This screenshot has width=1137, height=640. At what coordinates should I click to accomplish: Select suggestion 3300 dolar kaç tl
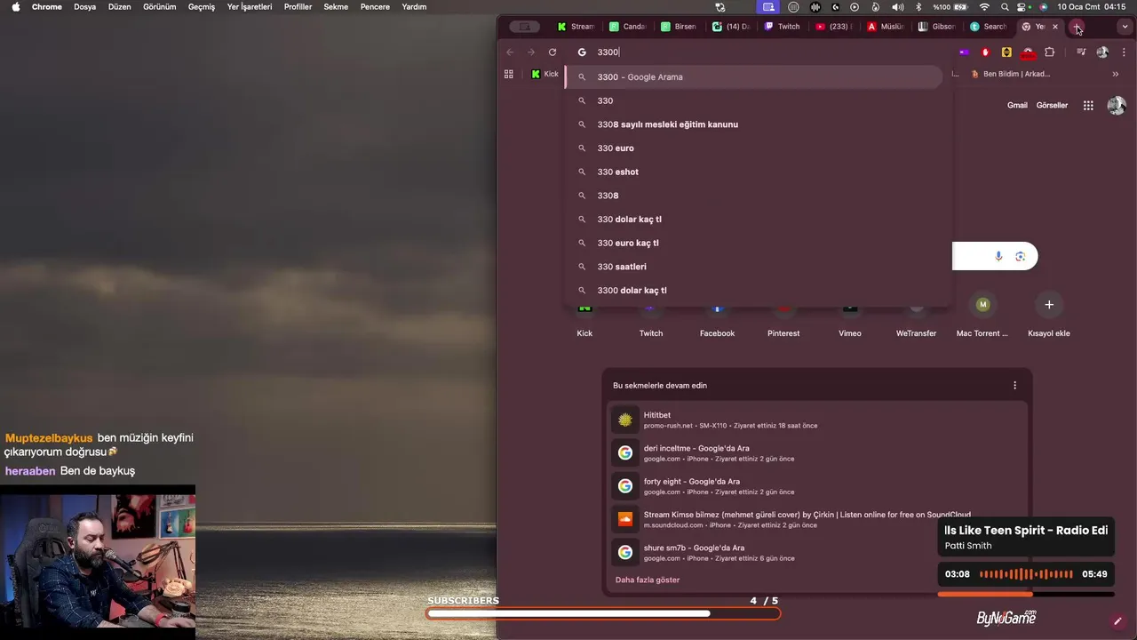click(754, 291)
